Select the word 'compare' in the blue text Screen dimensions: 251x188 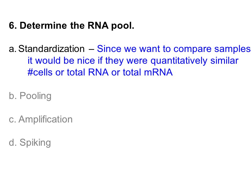point(192,49)
